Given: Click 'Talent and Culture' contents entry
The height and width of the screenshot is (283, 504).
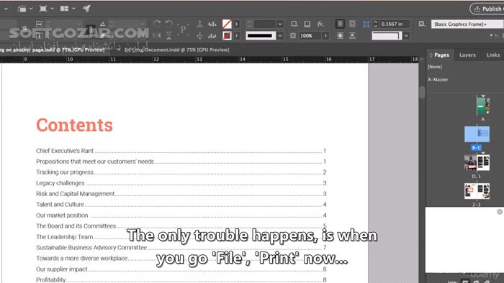Looking at the screenshot, I should pyautogui.click(x=60, y=205).
